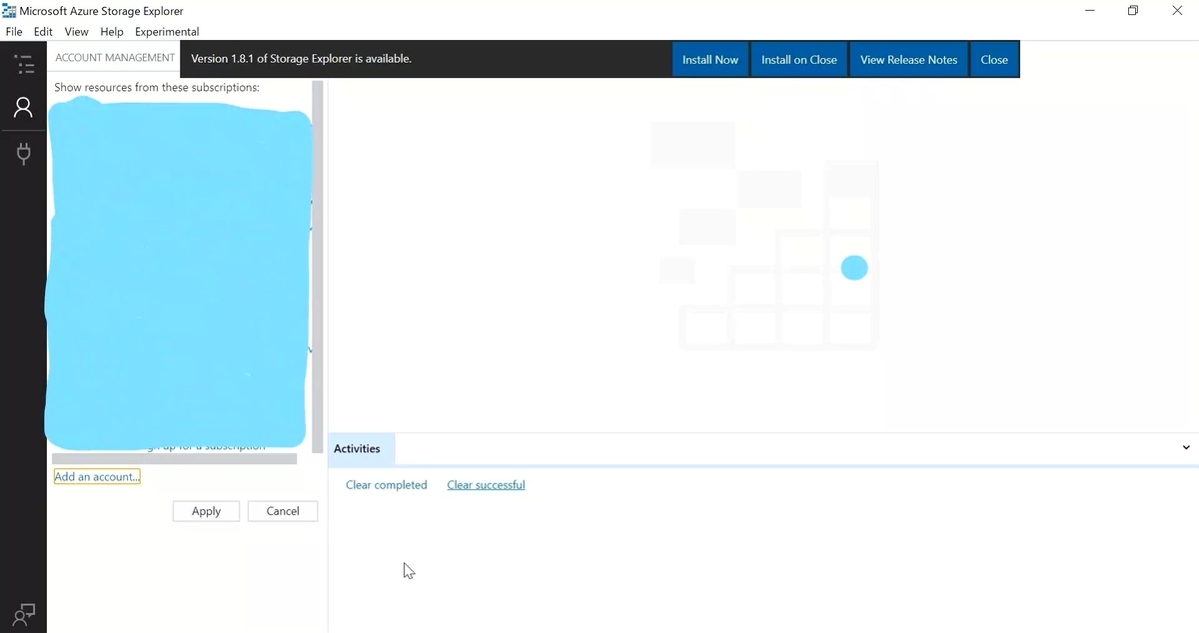Screen dimensions: 1199x633
Task: Open the View menu
Action: click(77, 32)
